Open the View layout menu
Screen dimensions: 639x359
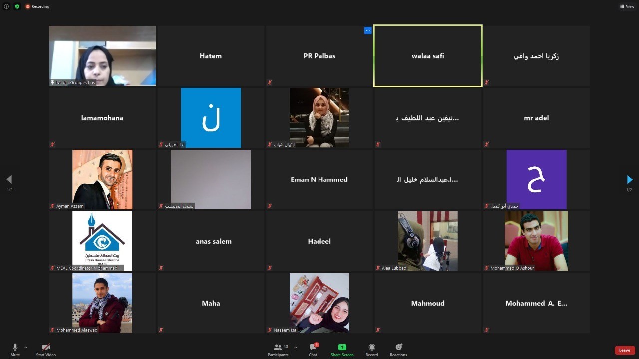[627, 6]
